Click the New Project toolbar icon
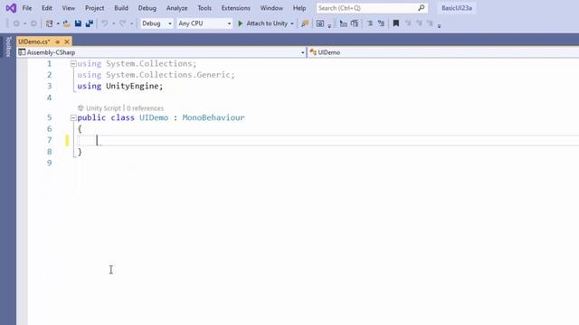This screenshot has width=579, height=325. pyautogui.click(x=49, y=23)
